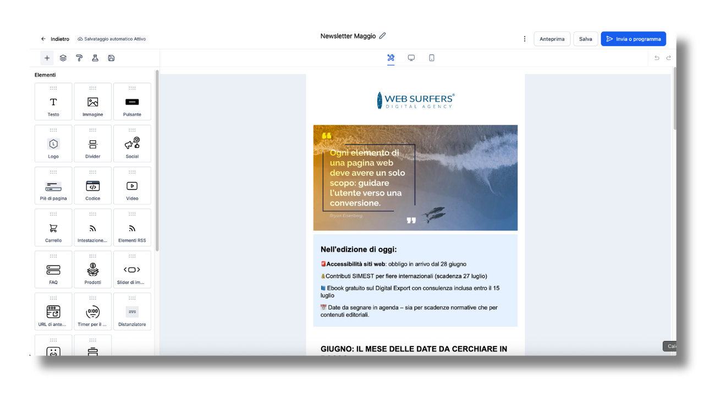Switch to mobile preview mode
Viewport: 704px width, 396px height.
tap(432, 58)
